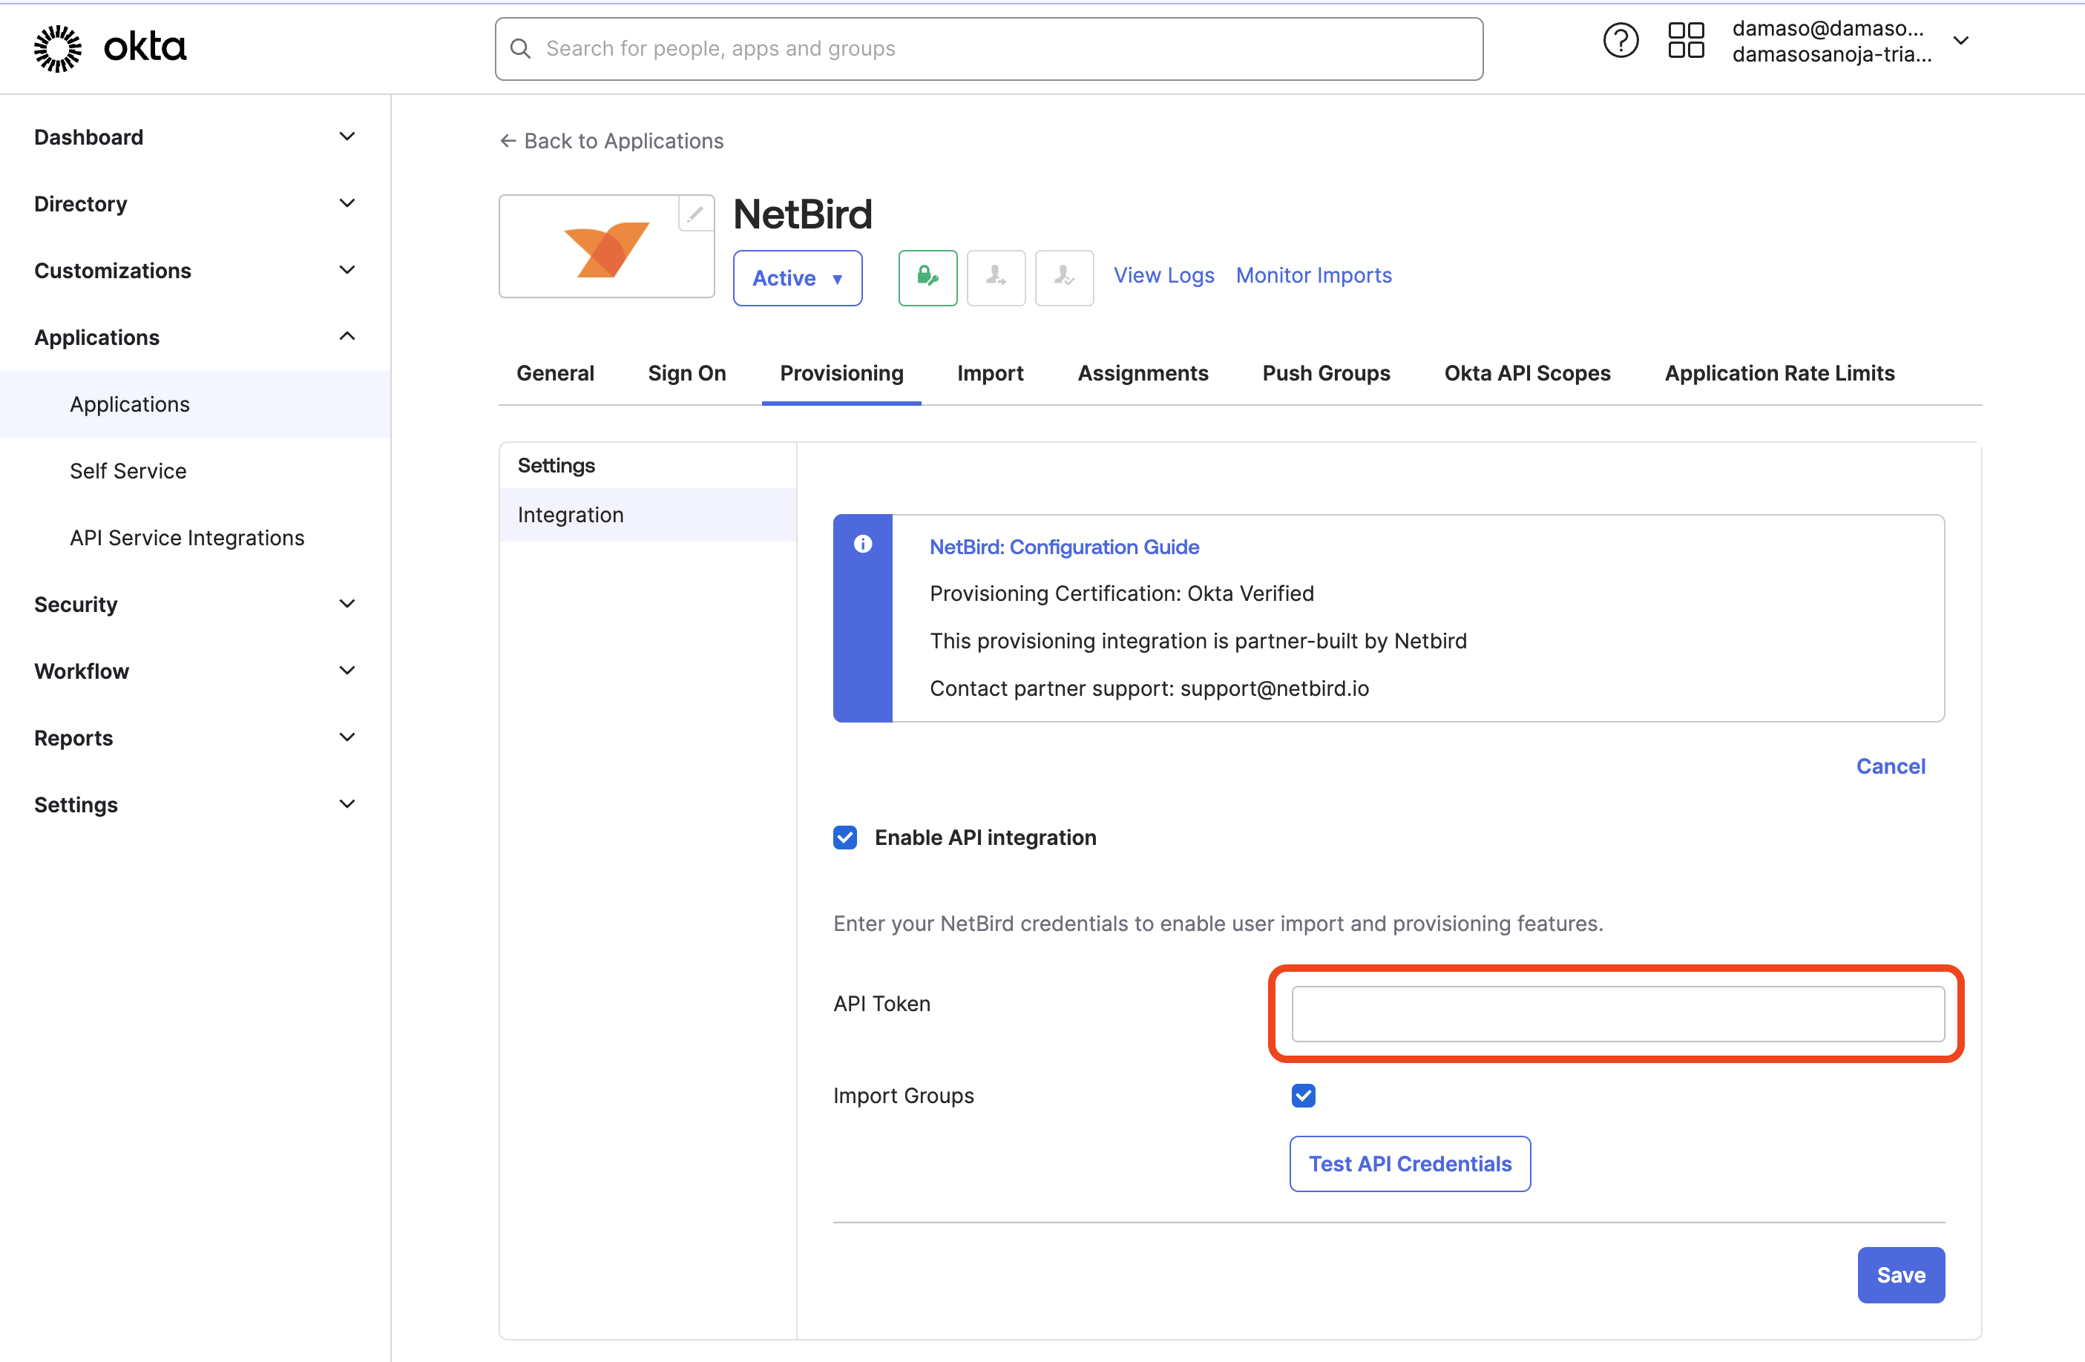Screen dimensions: 2085x1362
Task: Open the Help question mark icon
Action: tap(1620, 40)
